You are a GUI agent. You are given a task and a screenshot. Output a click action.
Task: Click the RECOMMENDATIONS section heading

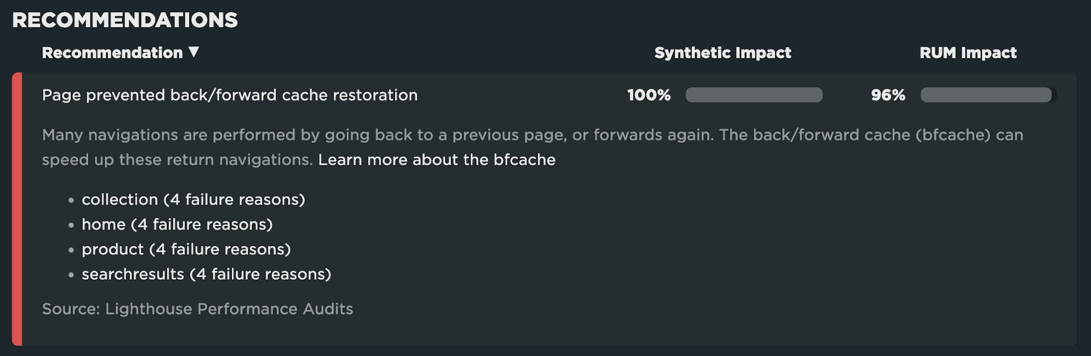click(125, 20)
